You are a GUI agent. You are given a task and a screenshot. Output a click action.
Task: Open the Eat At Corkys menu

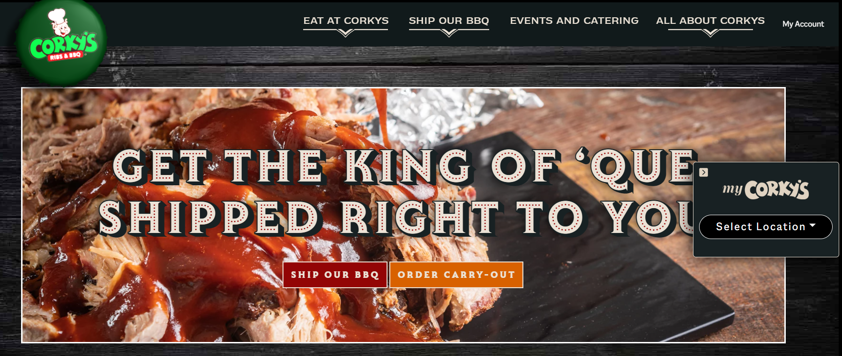pyautogui.click(x=346, y=21)
